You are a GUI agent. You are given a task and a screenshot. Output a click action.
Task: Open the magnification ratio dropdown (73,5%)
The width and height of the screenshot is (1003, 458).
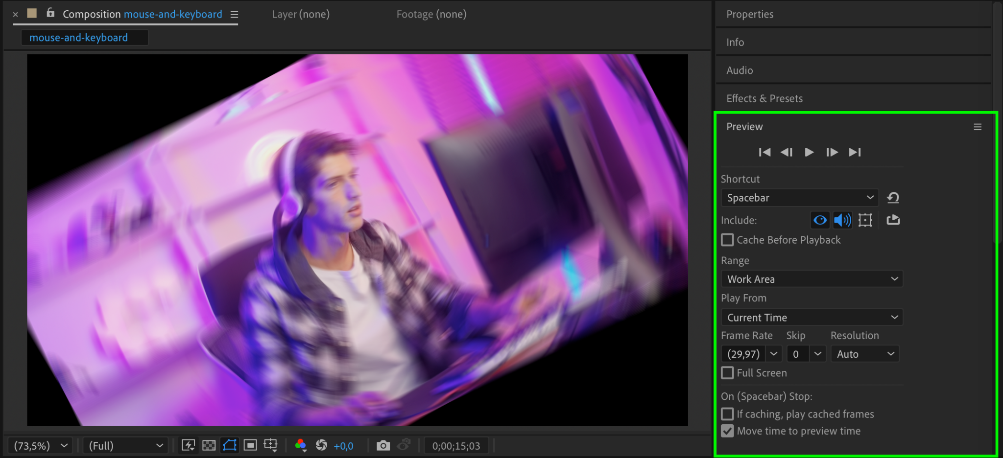[x=40, y=446]
